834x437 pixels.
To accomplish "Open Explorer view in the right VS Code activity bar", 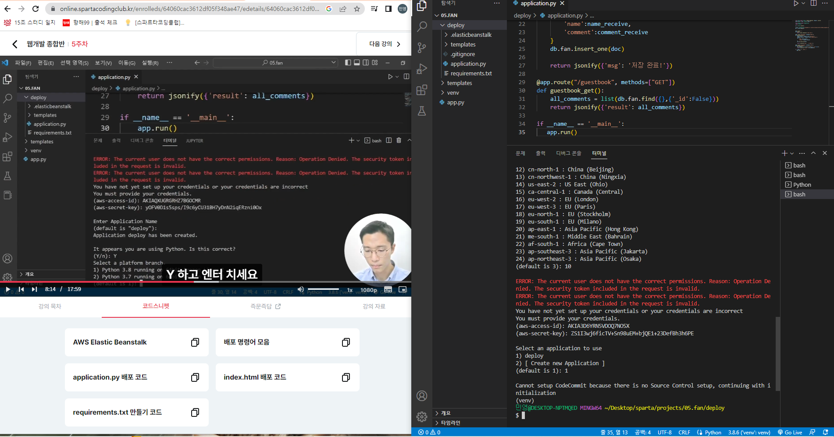I will point(422,6).
